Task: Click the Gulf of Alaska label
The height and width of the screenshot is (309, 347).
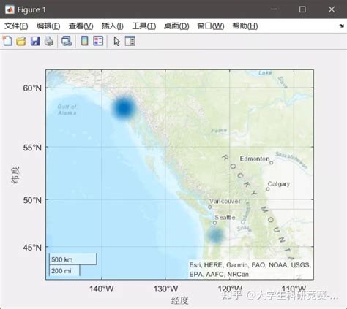Action: (x=67, y=110)
